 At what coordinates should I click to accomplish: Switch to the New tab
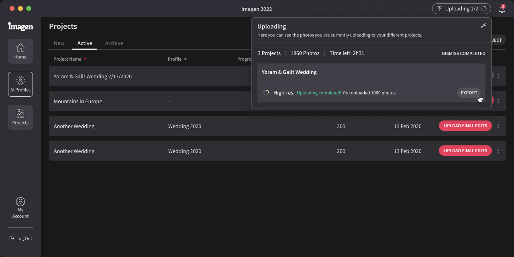pyautogui.click(x=59, y=43)
